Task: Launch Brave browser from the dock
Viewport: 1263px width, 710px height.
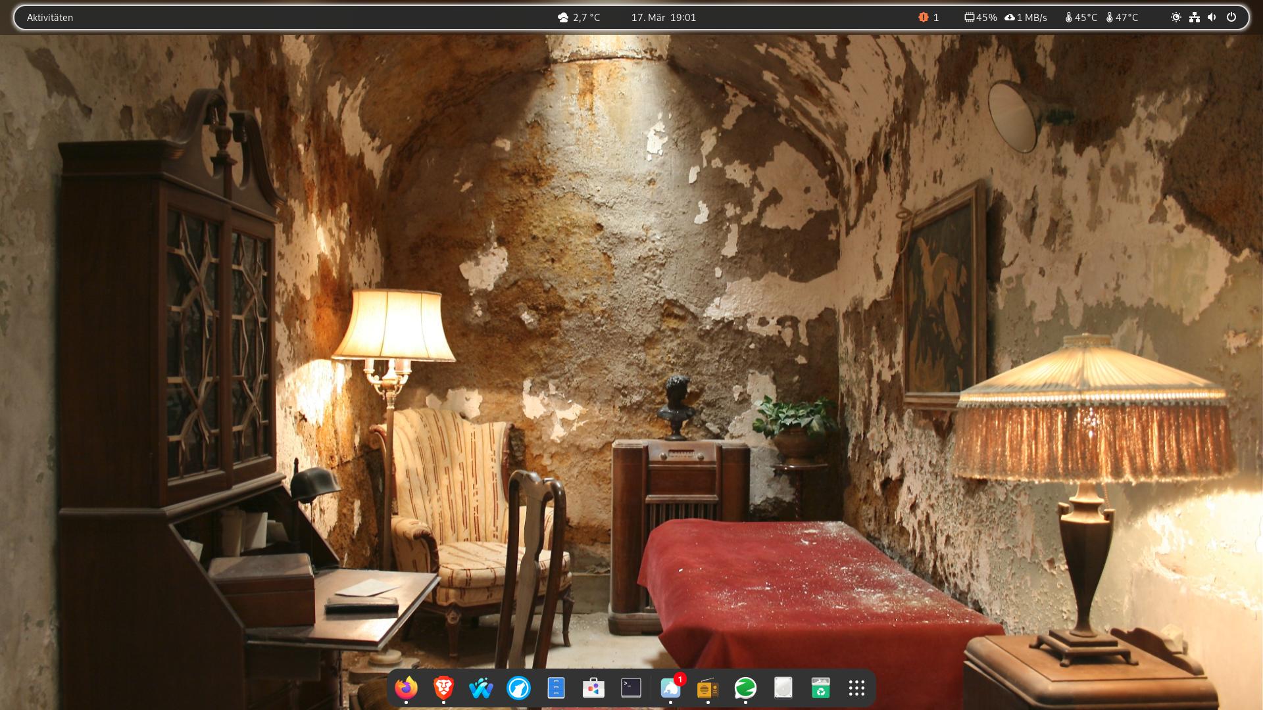Action: pyautogui.click(x=444, y=688)
